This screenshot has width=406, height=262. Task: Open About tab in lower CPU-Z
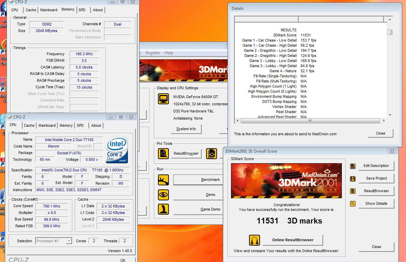96,125
